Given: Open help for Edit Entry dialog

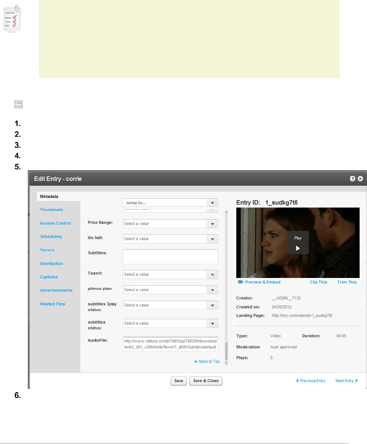Looking at the screenshot, I should tap(352, 179).
